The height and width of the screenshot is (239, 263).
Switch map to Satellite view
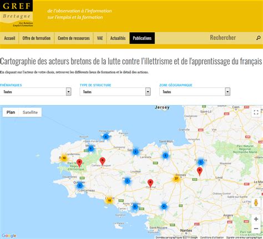tap(30, 112)
